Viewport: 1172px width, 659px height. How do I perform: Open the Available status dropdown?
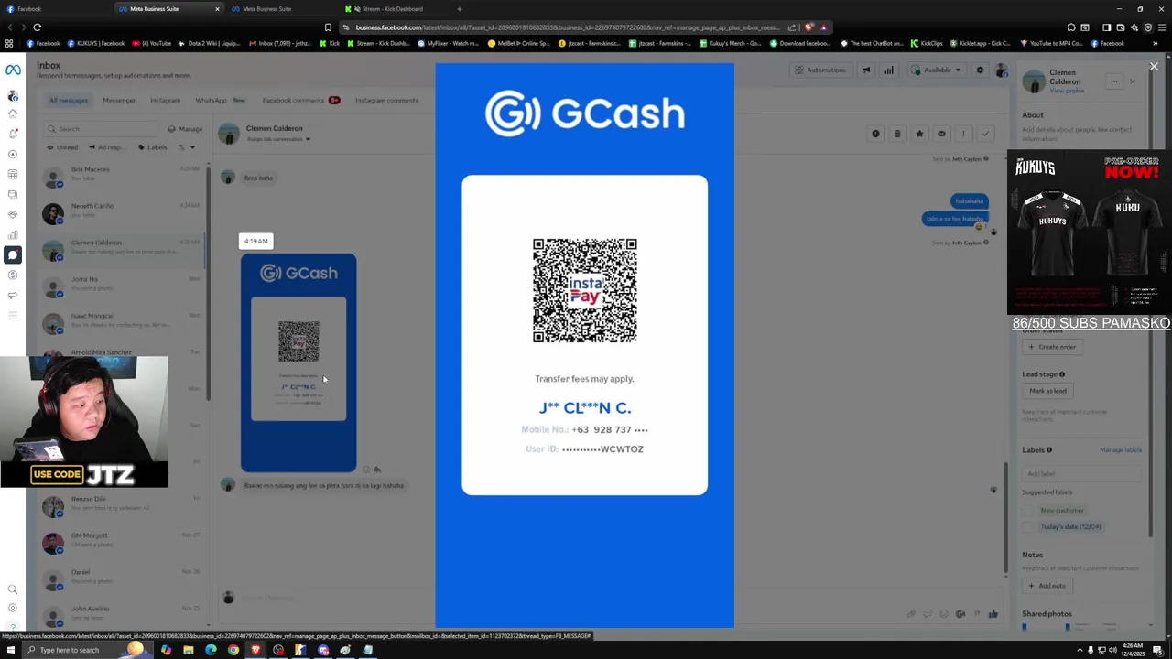tap(936, 70)
